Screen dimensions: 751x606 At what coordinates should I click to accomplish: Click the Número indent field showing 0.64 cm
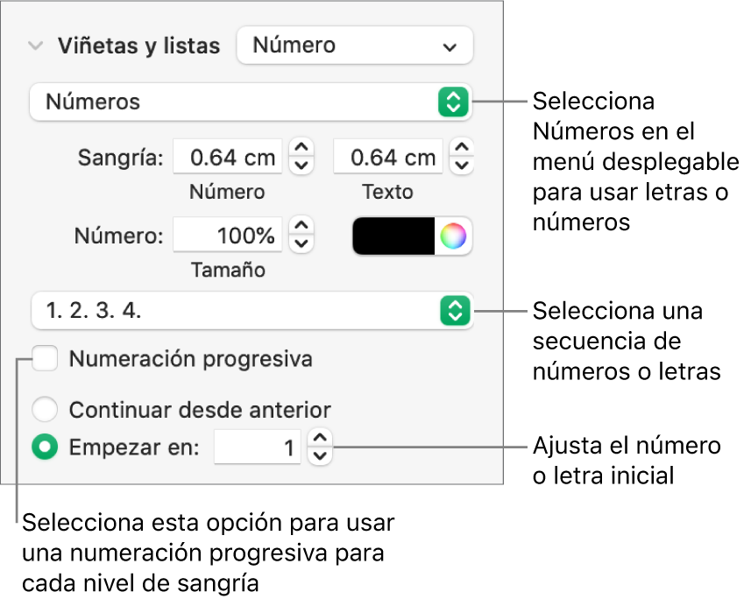pyautogui.click(x=228, y=157)
